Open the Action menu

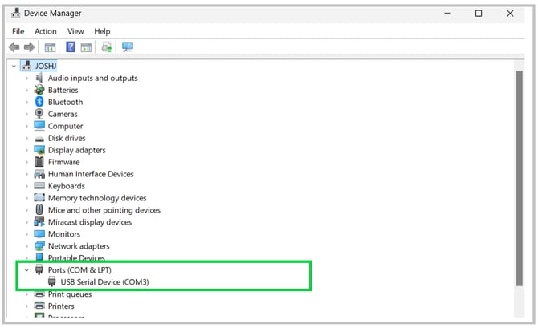click(45, 31)
